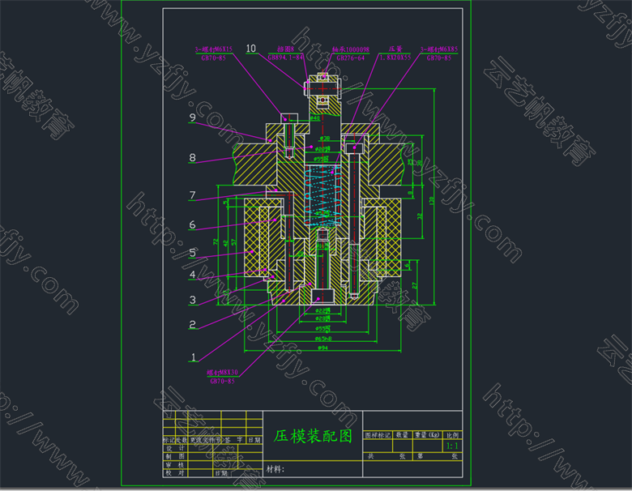
Task: Select the Φ38 diameter dimension
Action: point(325,139)
